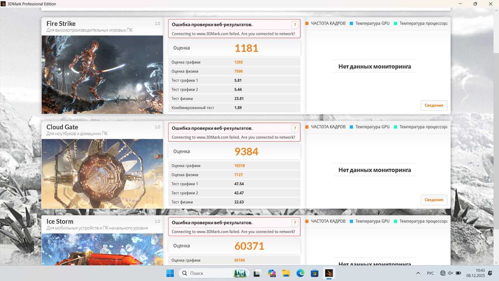This screenshot has width=499, height=281.
Task: Open Microsoft Store from the taskbar
Action: click(314, 273)
